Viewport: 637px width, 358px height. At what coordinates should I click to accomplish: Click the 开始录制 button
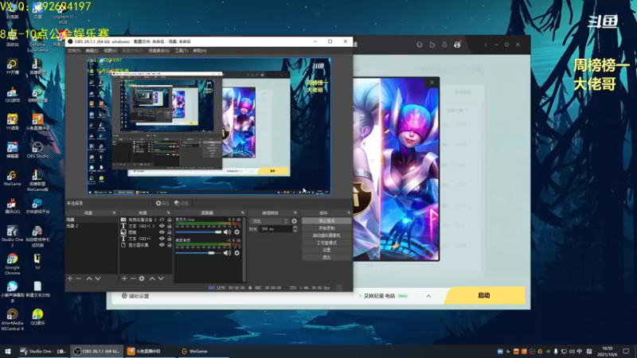point(326,228)
